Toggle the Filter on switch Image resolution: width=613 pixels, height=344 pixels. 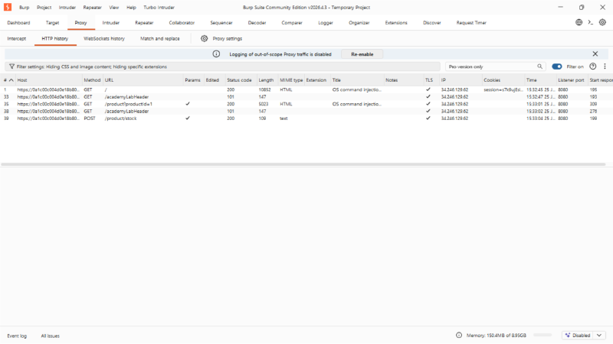[x=557, y=67]
